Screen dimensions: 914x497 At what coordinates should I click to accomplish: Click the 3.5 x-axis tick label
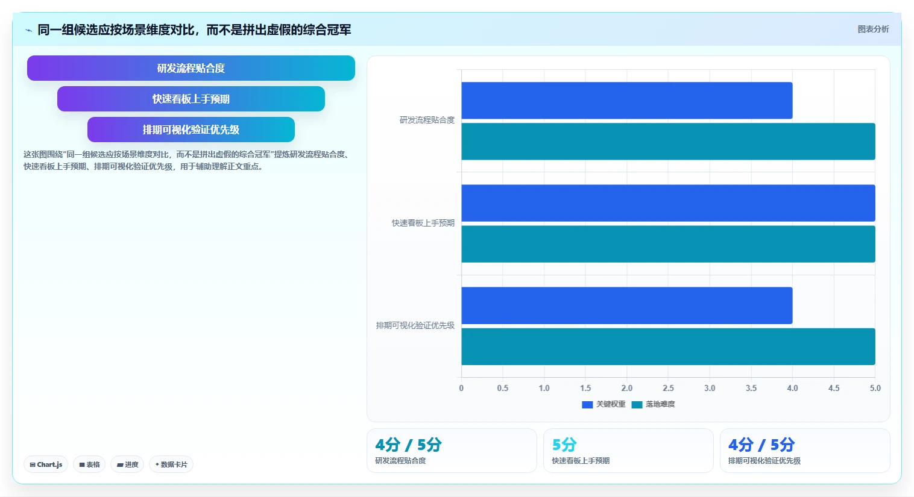click(x=751, y=388)
